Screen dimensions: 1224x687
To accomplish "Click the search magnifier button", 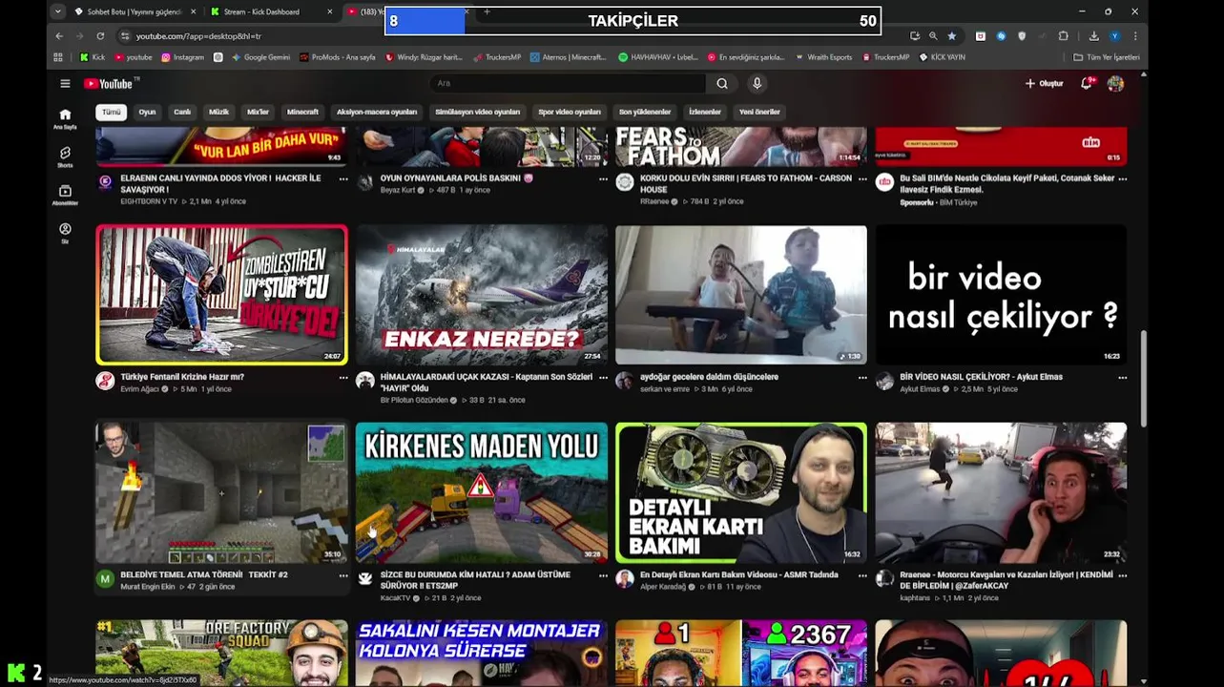I will 722,84.
